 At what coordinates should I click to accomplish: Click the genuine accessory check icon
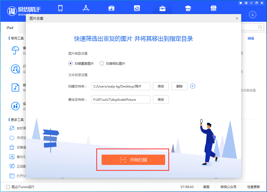pyautogui.click(x=12, y=166)
